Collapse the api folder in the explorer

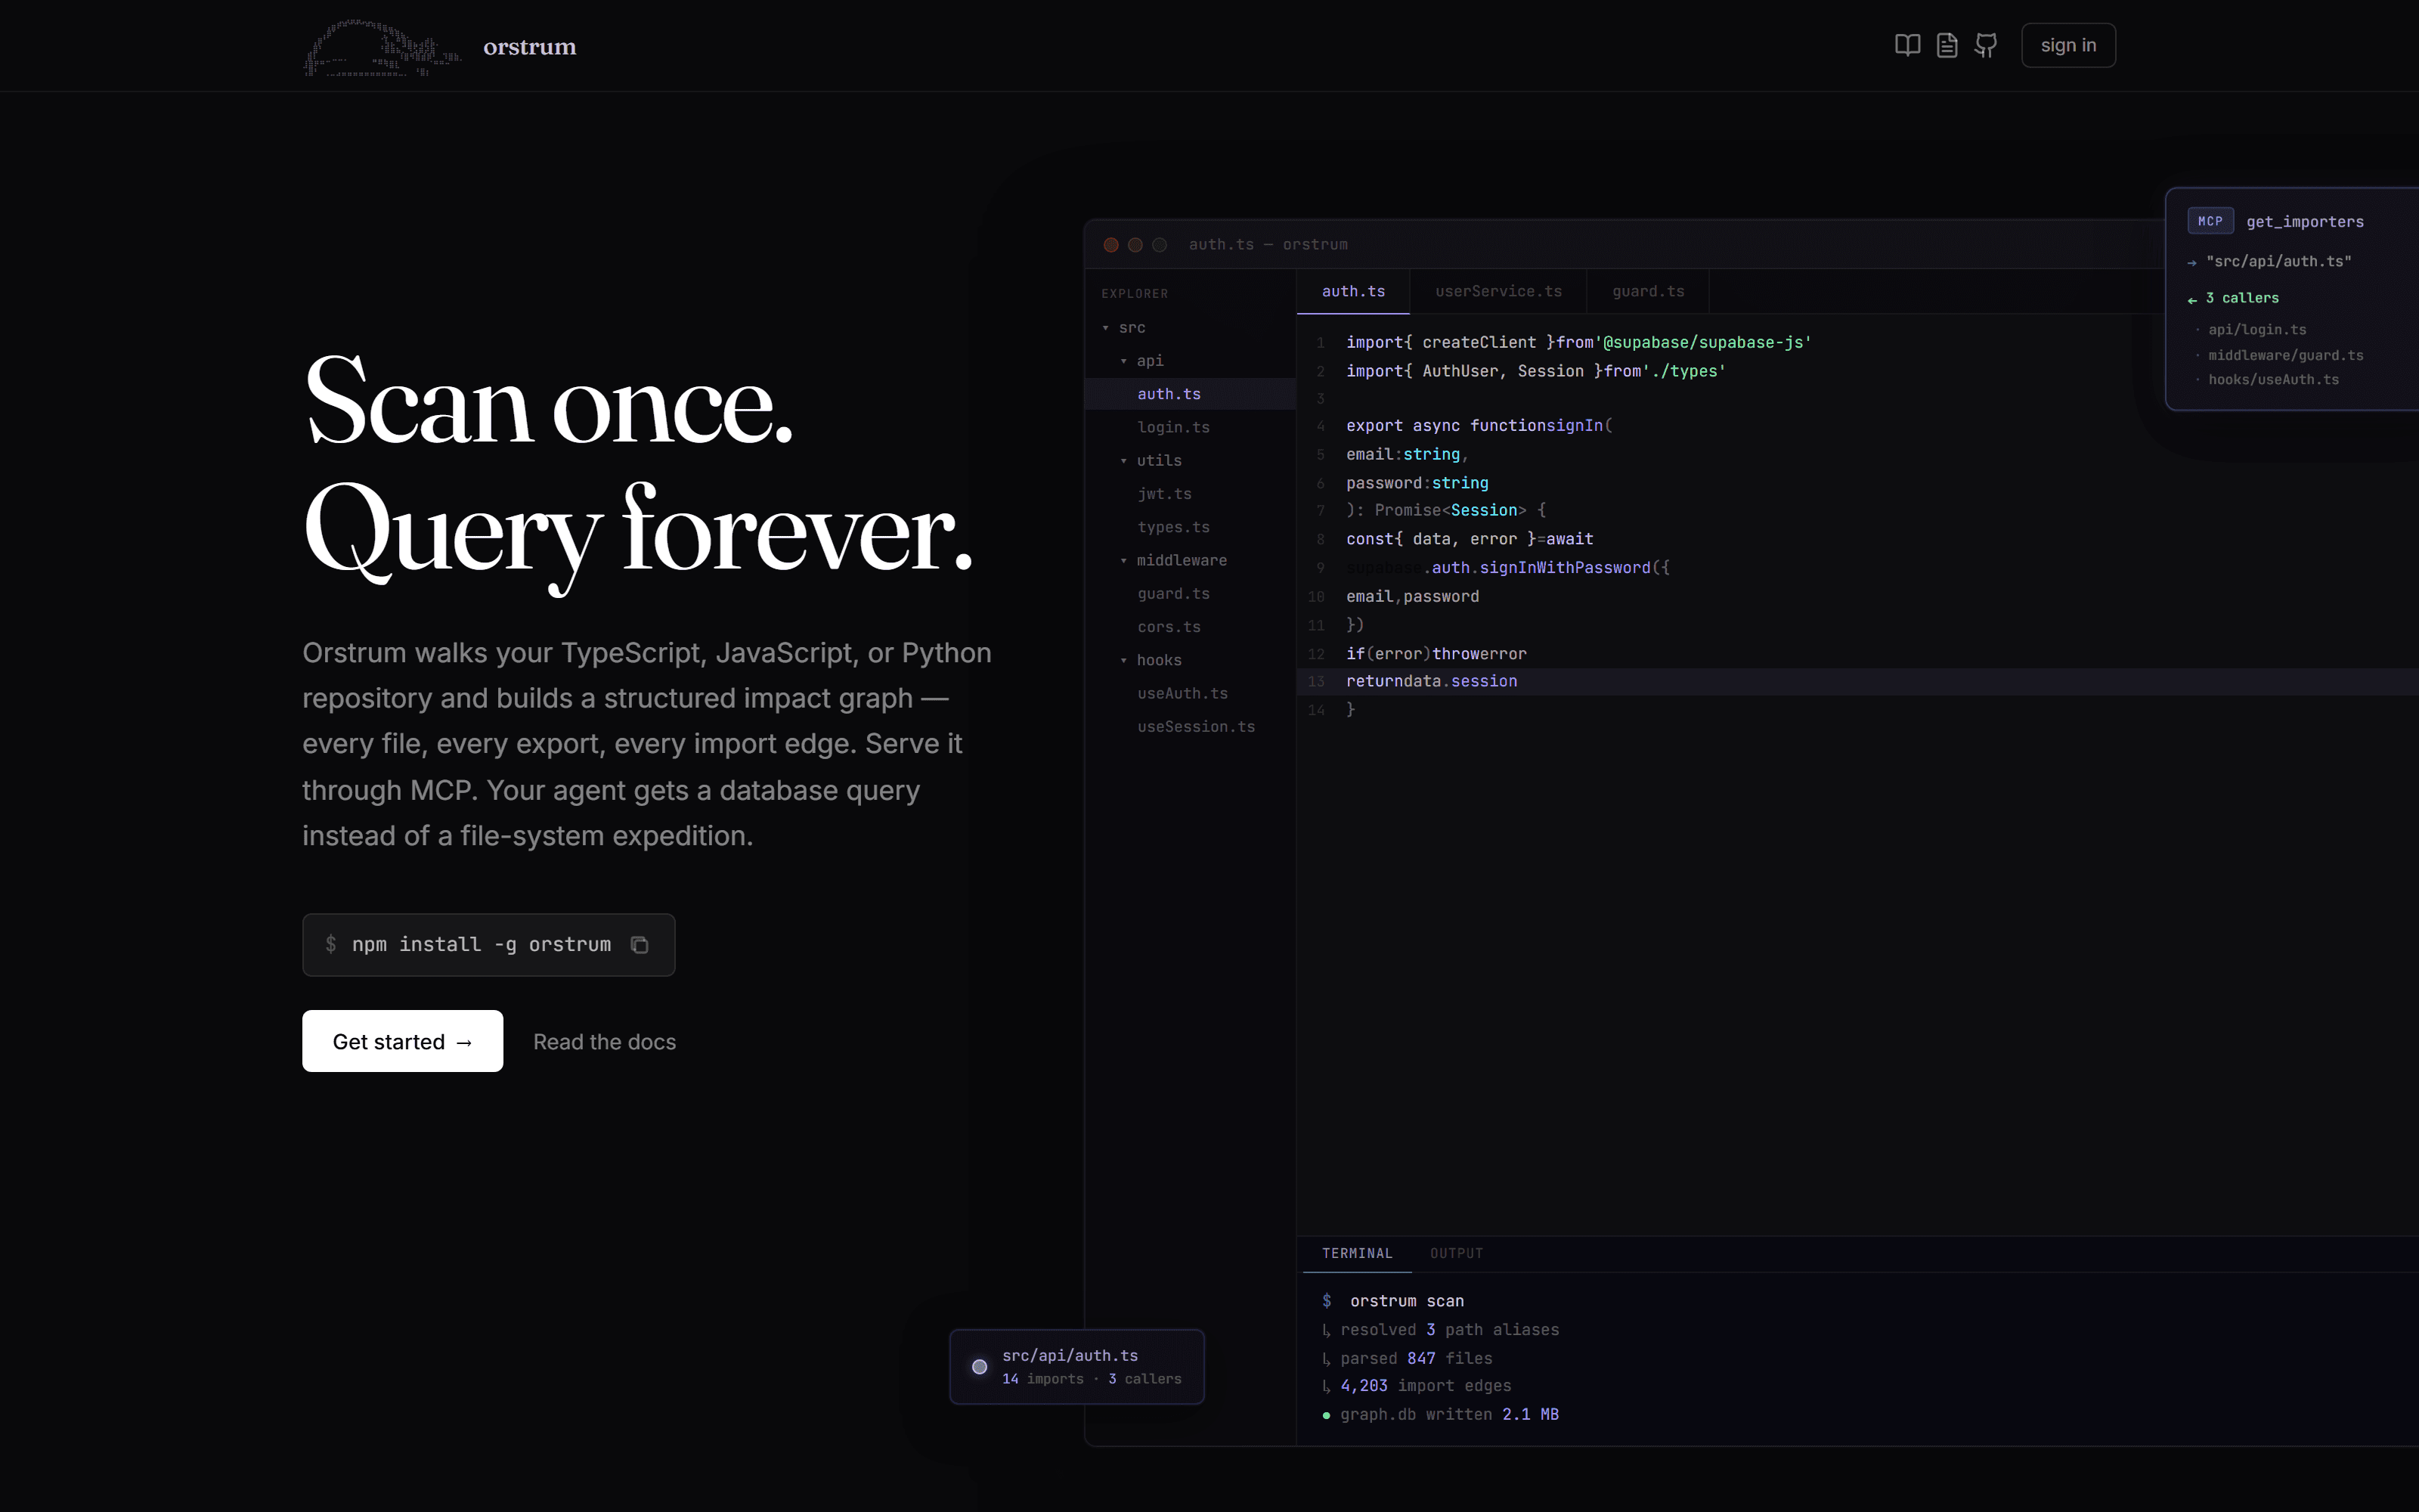coord(1123,361)
